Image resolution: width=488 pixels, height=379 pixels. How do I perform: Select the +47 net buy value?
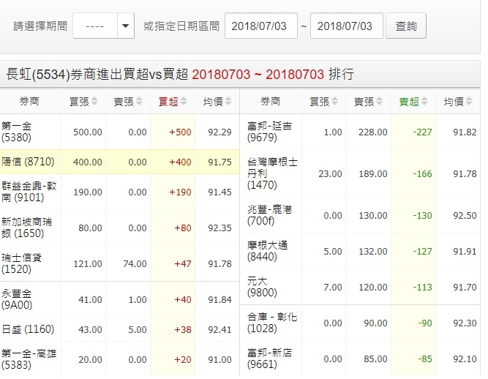click(x=183, y=264)
